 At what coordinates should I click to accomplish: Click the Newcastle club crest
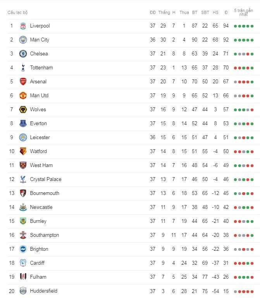23,207
